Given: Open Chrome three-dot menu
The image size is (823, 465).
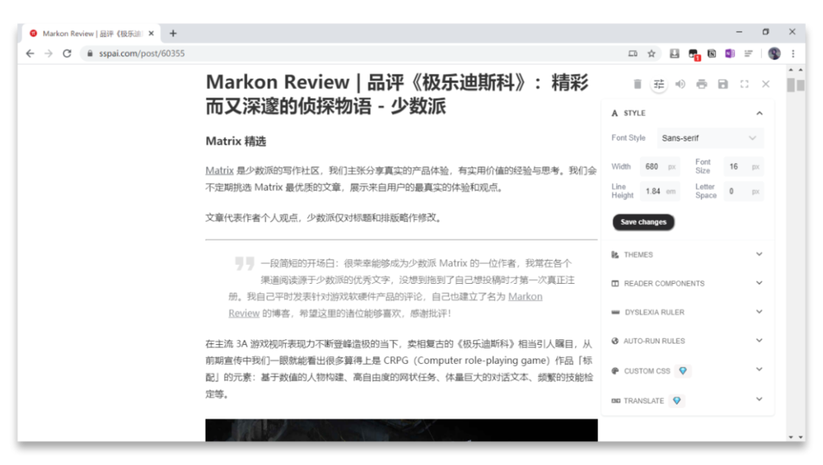Looking at the screenshot, I should coord(793,53).
